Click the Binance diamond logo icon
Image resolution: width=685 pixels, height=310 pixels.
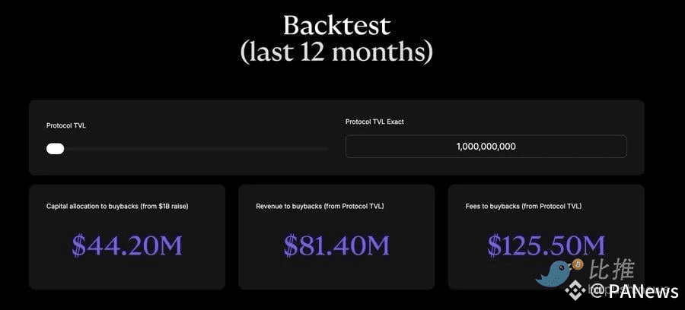point(577,290)
